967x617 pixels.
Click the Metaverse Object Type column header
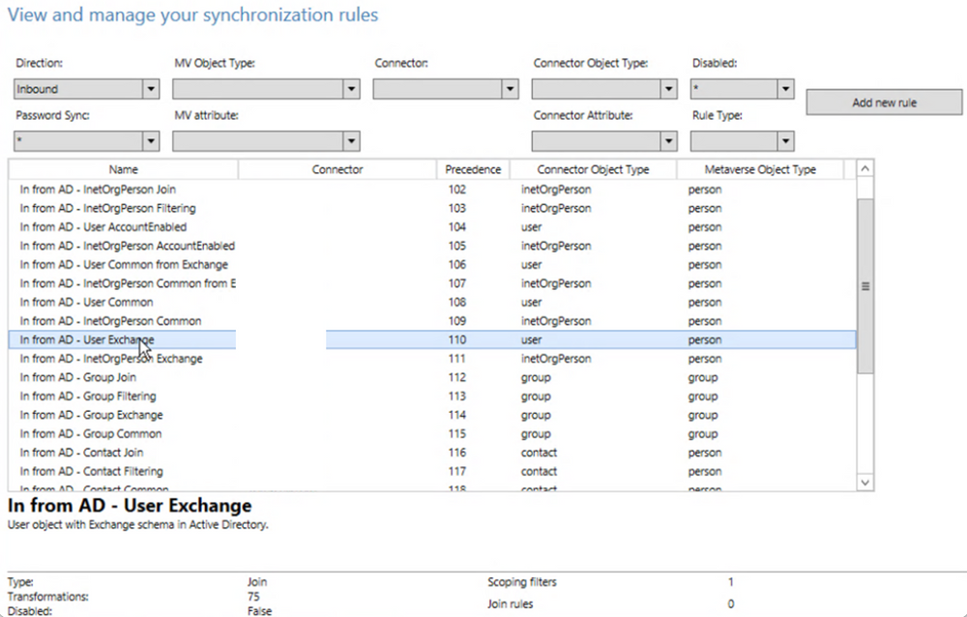tap(759, 169)
